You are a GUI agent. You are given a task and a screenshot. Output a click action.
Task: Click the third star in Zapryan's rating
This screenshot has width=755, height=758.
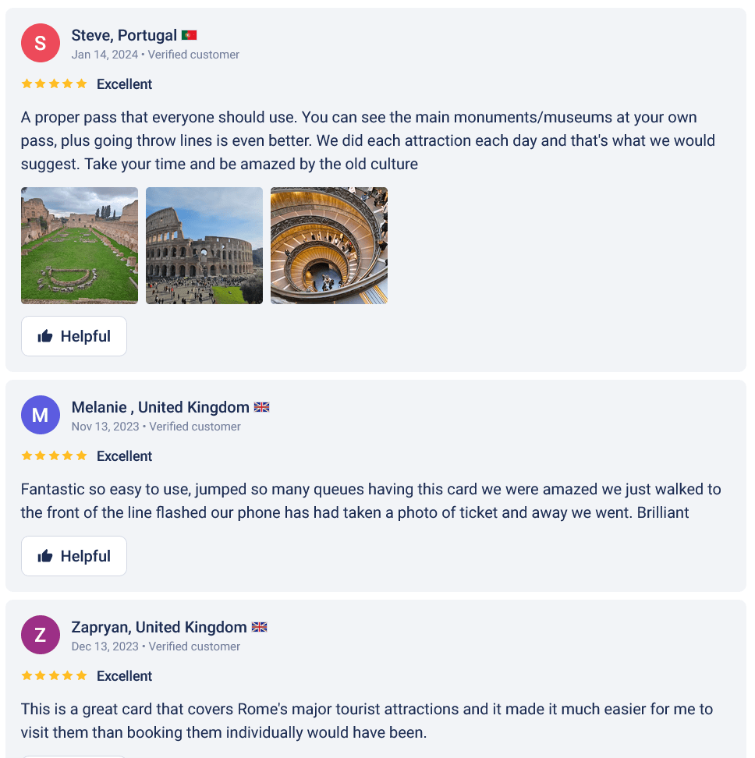click(x=54, y=675)
